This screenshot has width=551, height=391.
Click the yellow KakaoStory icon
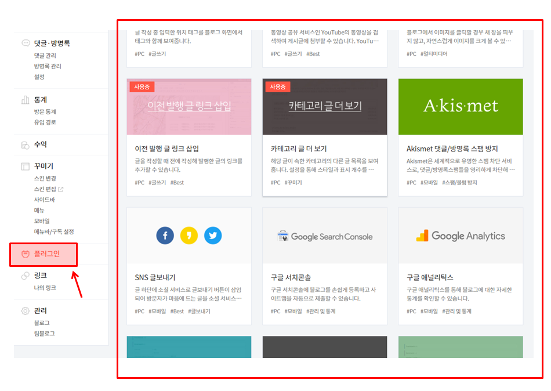coord(189,236)
